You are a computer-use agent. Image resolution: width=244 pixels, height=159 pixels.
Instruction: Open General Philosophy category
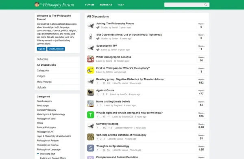coord(46,110)
